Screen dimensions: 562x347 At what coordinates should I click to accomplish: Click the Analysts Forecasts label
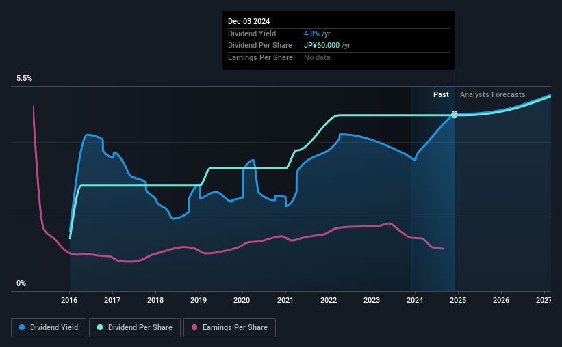(493, 95)
